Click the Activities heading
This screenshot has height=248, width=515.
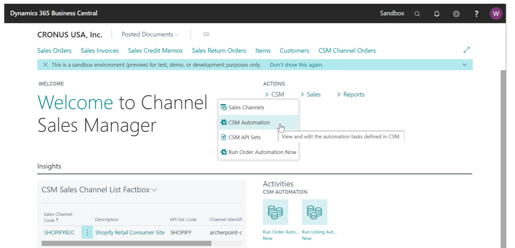(x=278, y=184)
